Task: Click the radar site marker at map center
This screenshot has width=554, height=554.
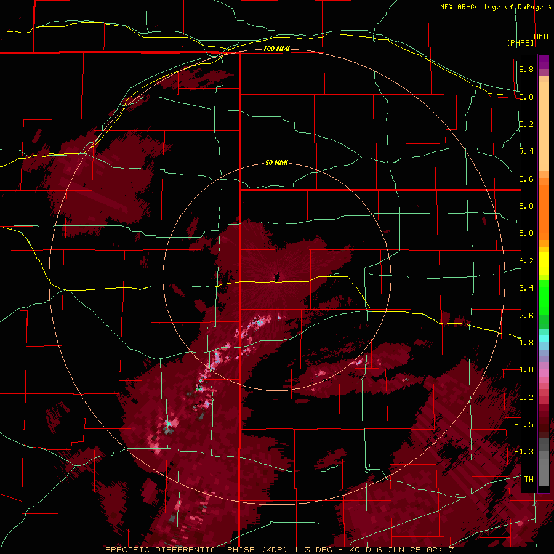Action: point(276,278)
